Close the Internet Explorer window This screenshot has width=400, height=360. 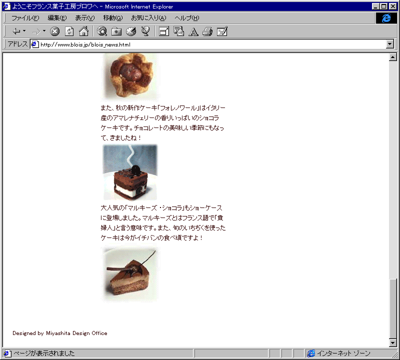tap(393, 6)
